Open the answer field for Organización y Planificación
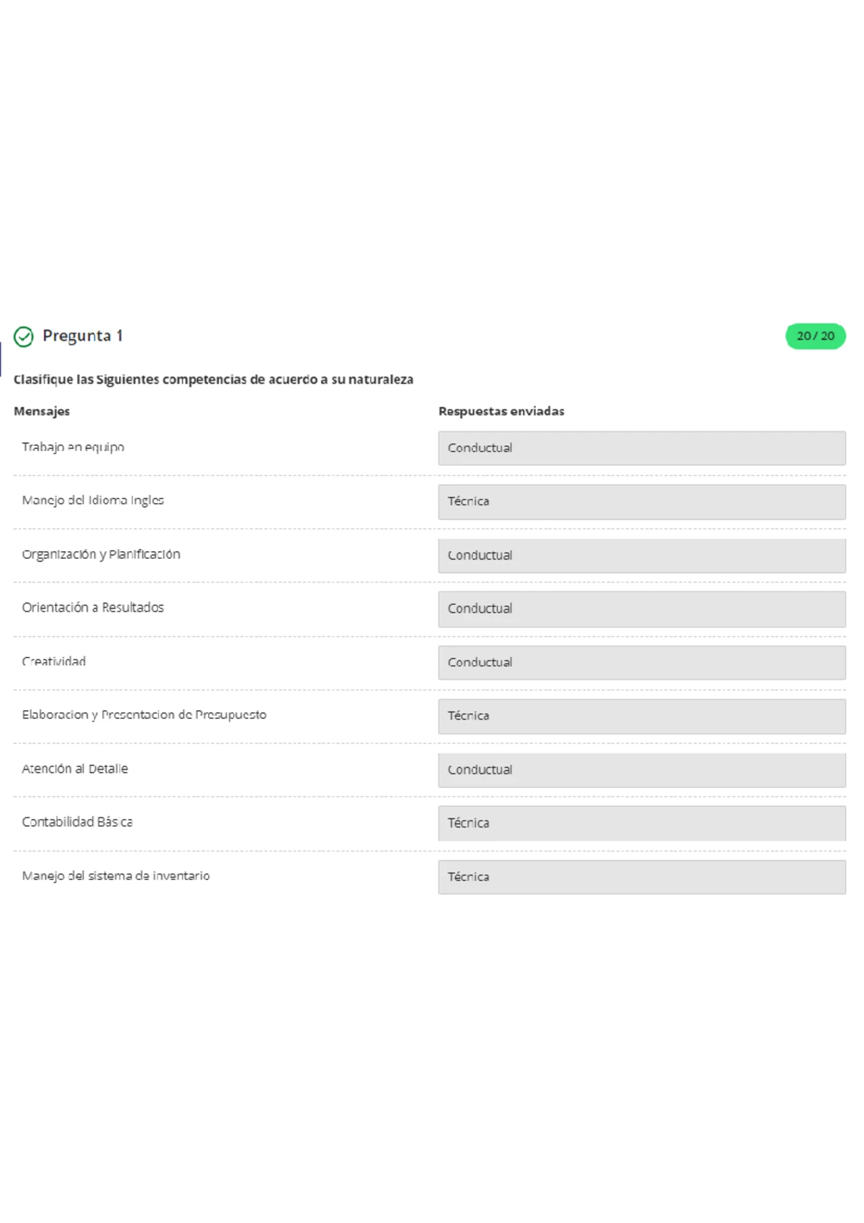864x1223 pixels. (642, 555)
